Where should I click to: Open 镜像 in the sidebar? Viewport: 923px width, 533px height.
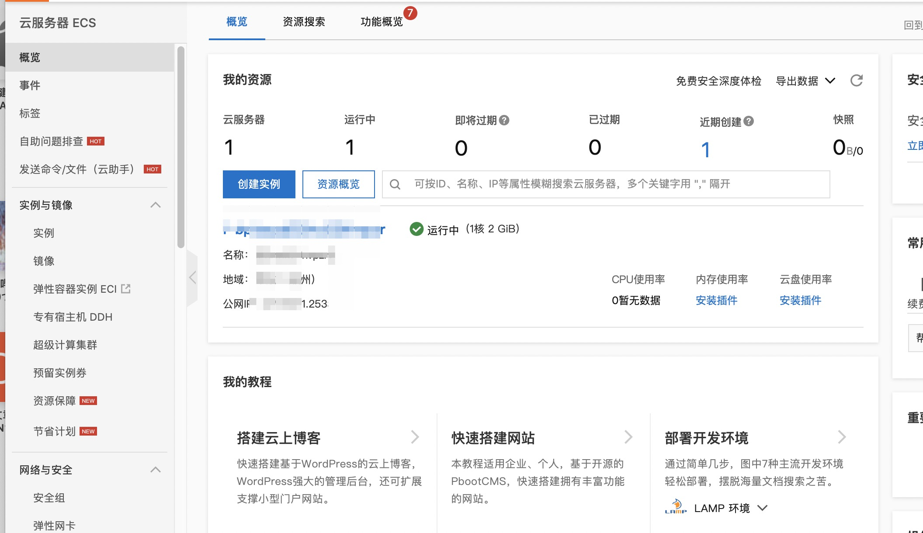(x=44, y=261)
